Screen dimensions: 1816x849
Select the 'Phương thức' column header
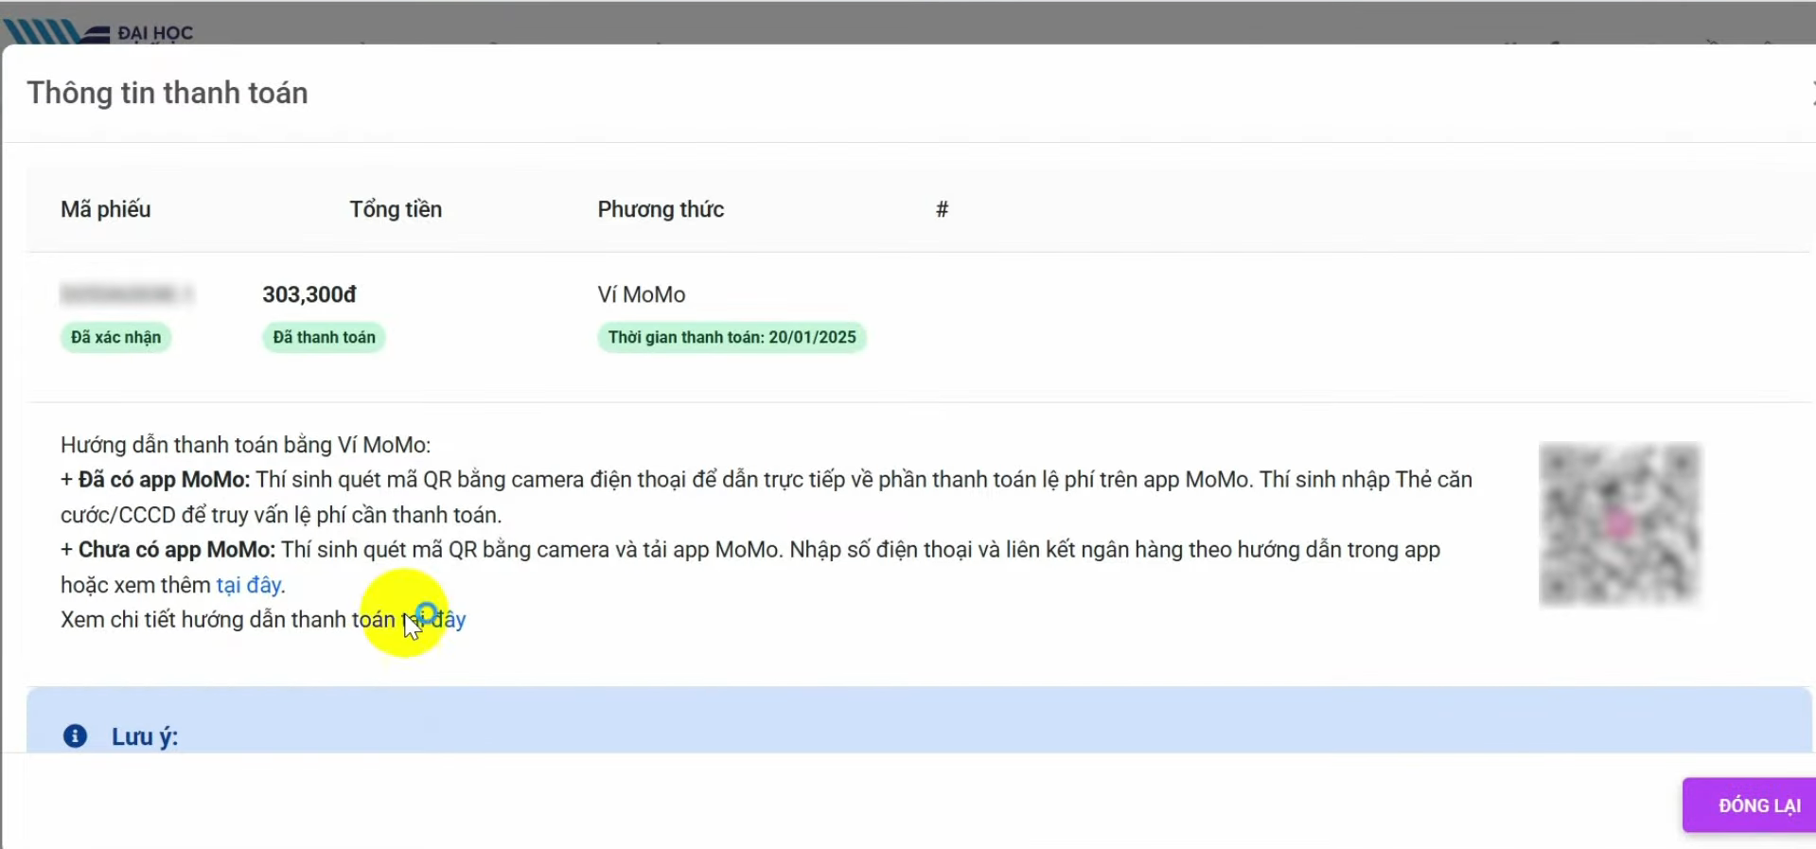click(661, 209)
